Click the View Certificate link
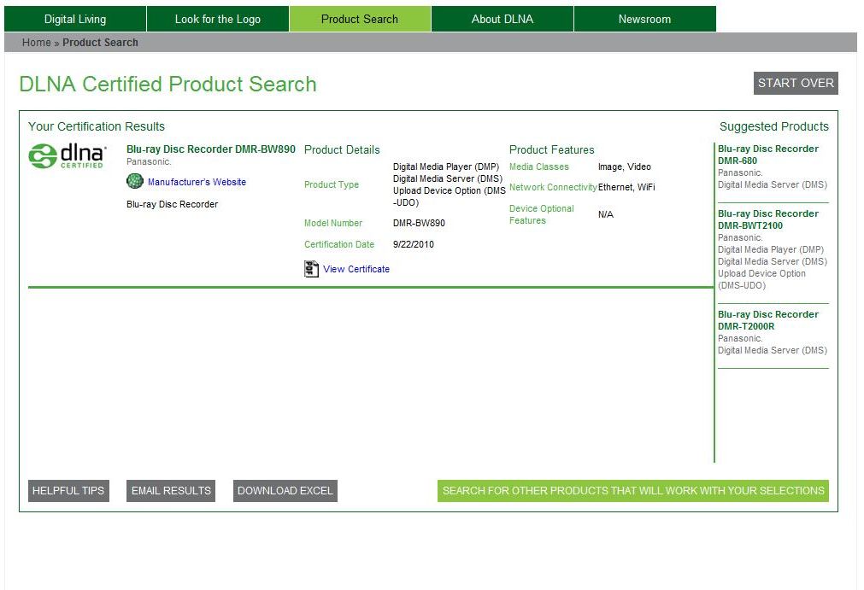This screenshot has height=590, width=864. (356, 269)
